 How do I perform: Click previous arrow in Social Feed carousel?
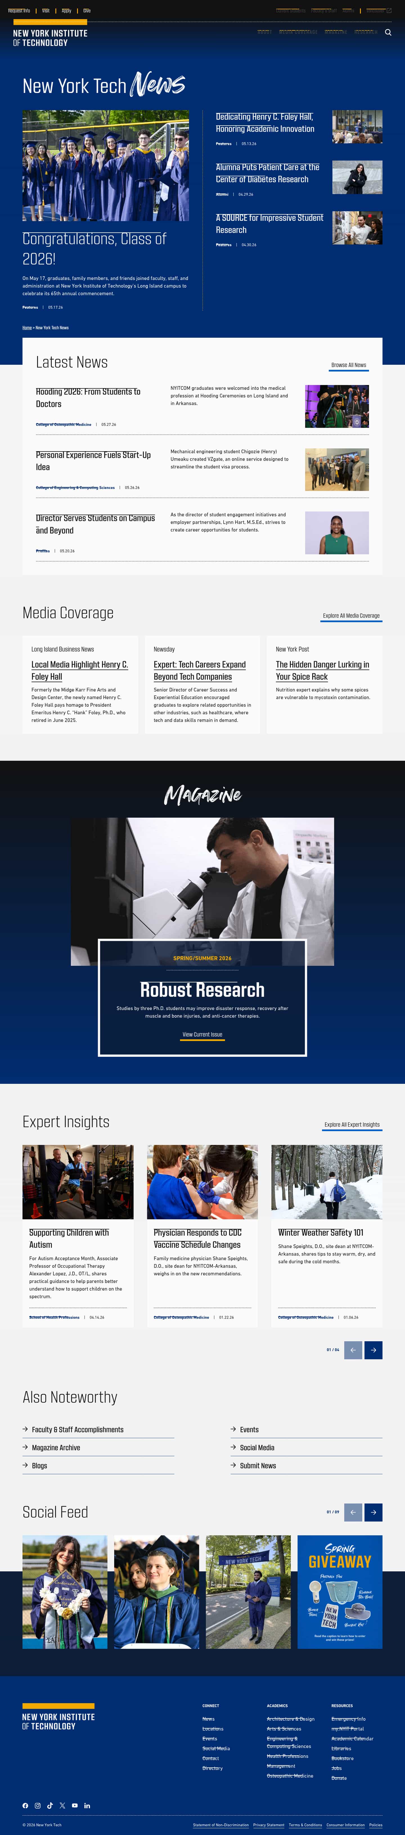[x=353, y=1512]
